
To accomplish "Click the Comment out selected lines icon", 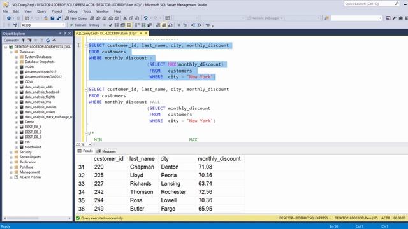I will click(179, 25).
